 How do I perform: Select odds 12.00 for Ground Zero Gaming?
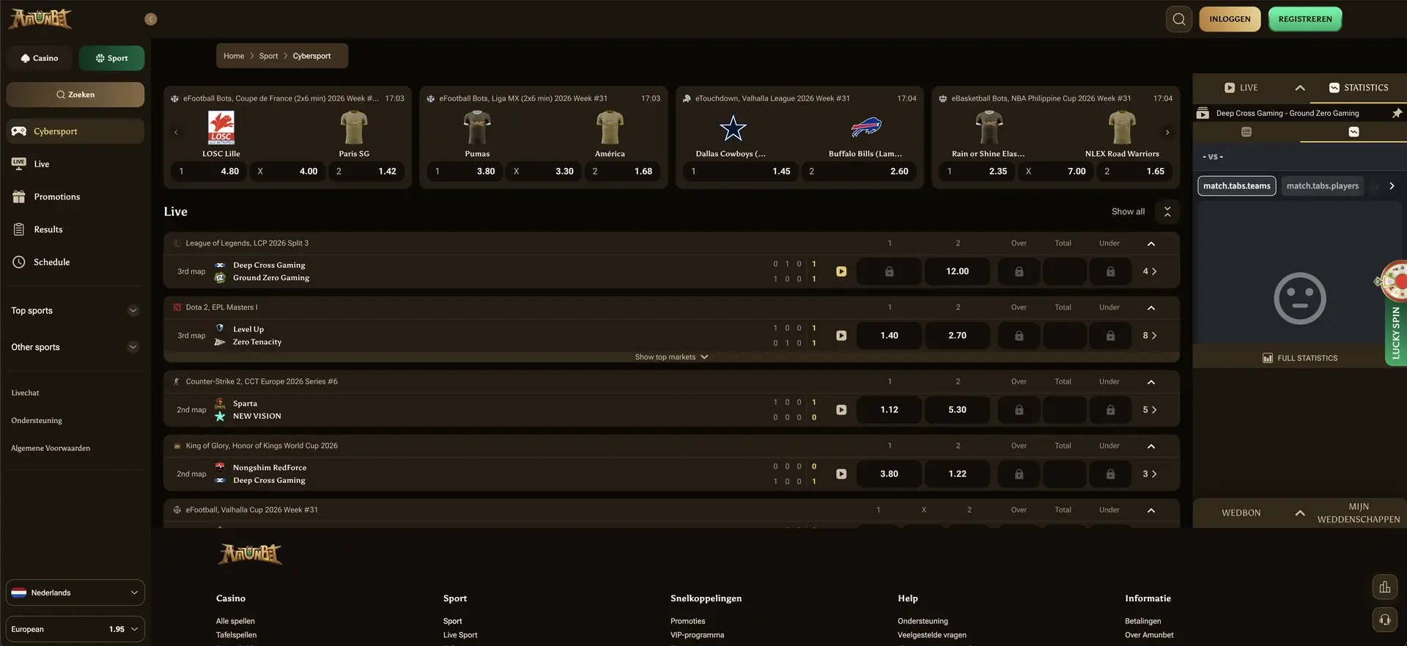click(957, 271)
